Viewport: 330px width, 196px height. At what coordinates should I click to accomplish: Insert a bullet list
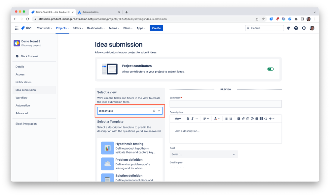226,119
